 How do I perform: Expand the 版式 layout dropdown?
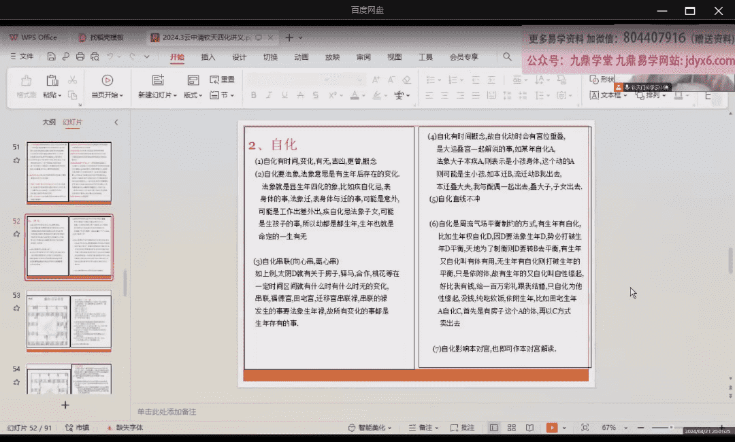[x=193, y=95]
